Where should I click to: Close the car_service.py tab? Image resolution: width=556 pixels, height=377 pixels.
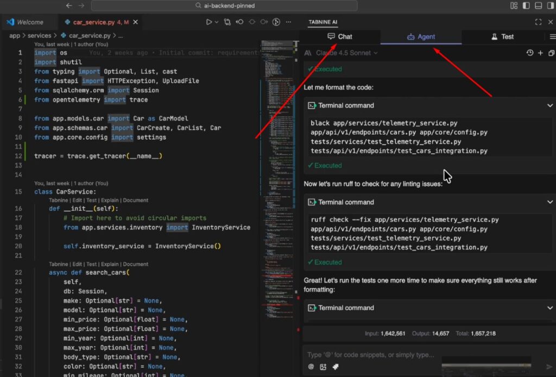(x=135, y=22)
